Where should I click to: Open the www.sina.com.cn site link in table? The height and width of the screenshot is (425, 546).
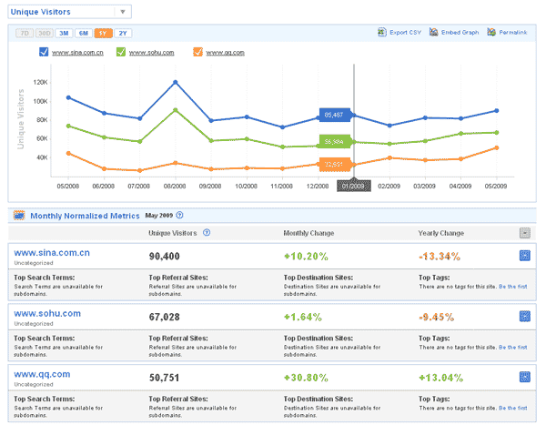[x=53, y=250]
